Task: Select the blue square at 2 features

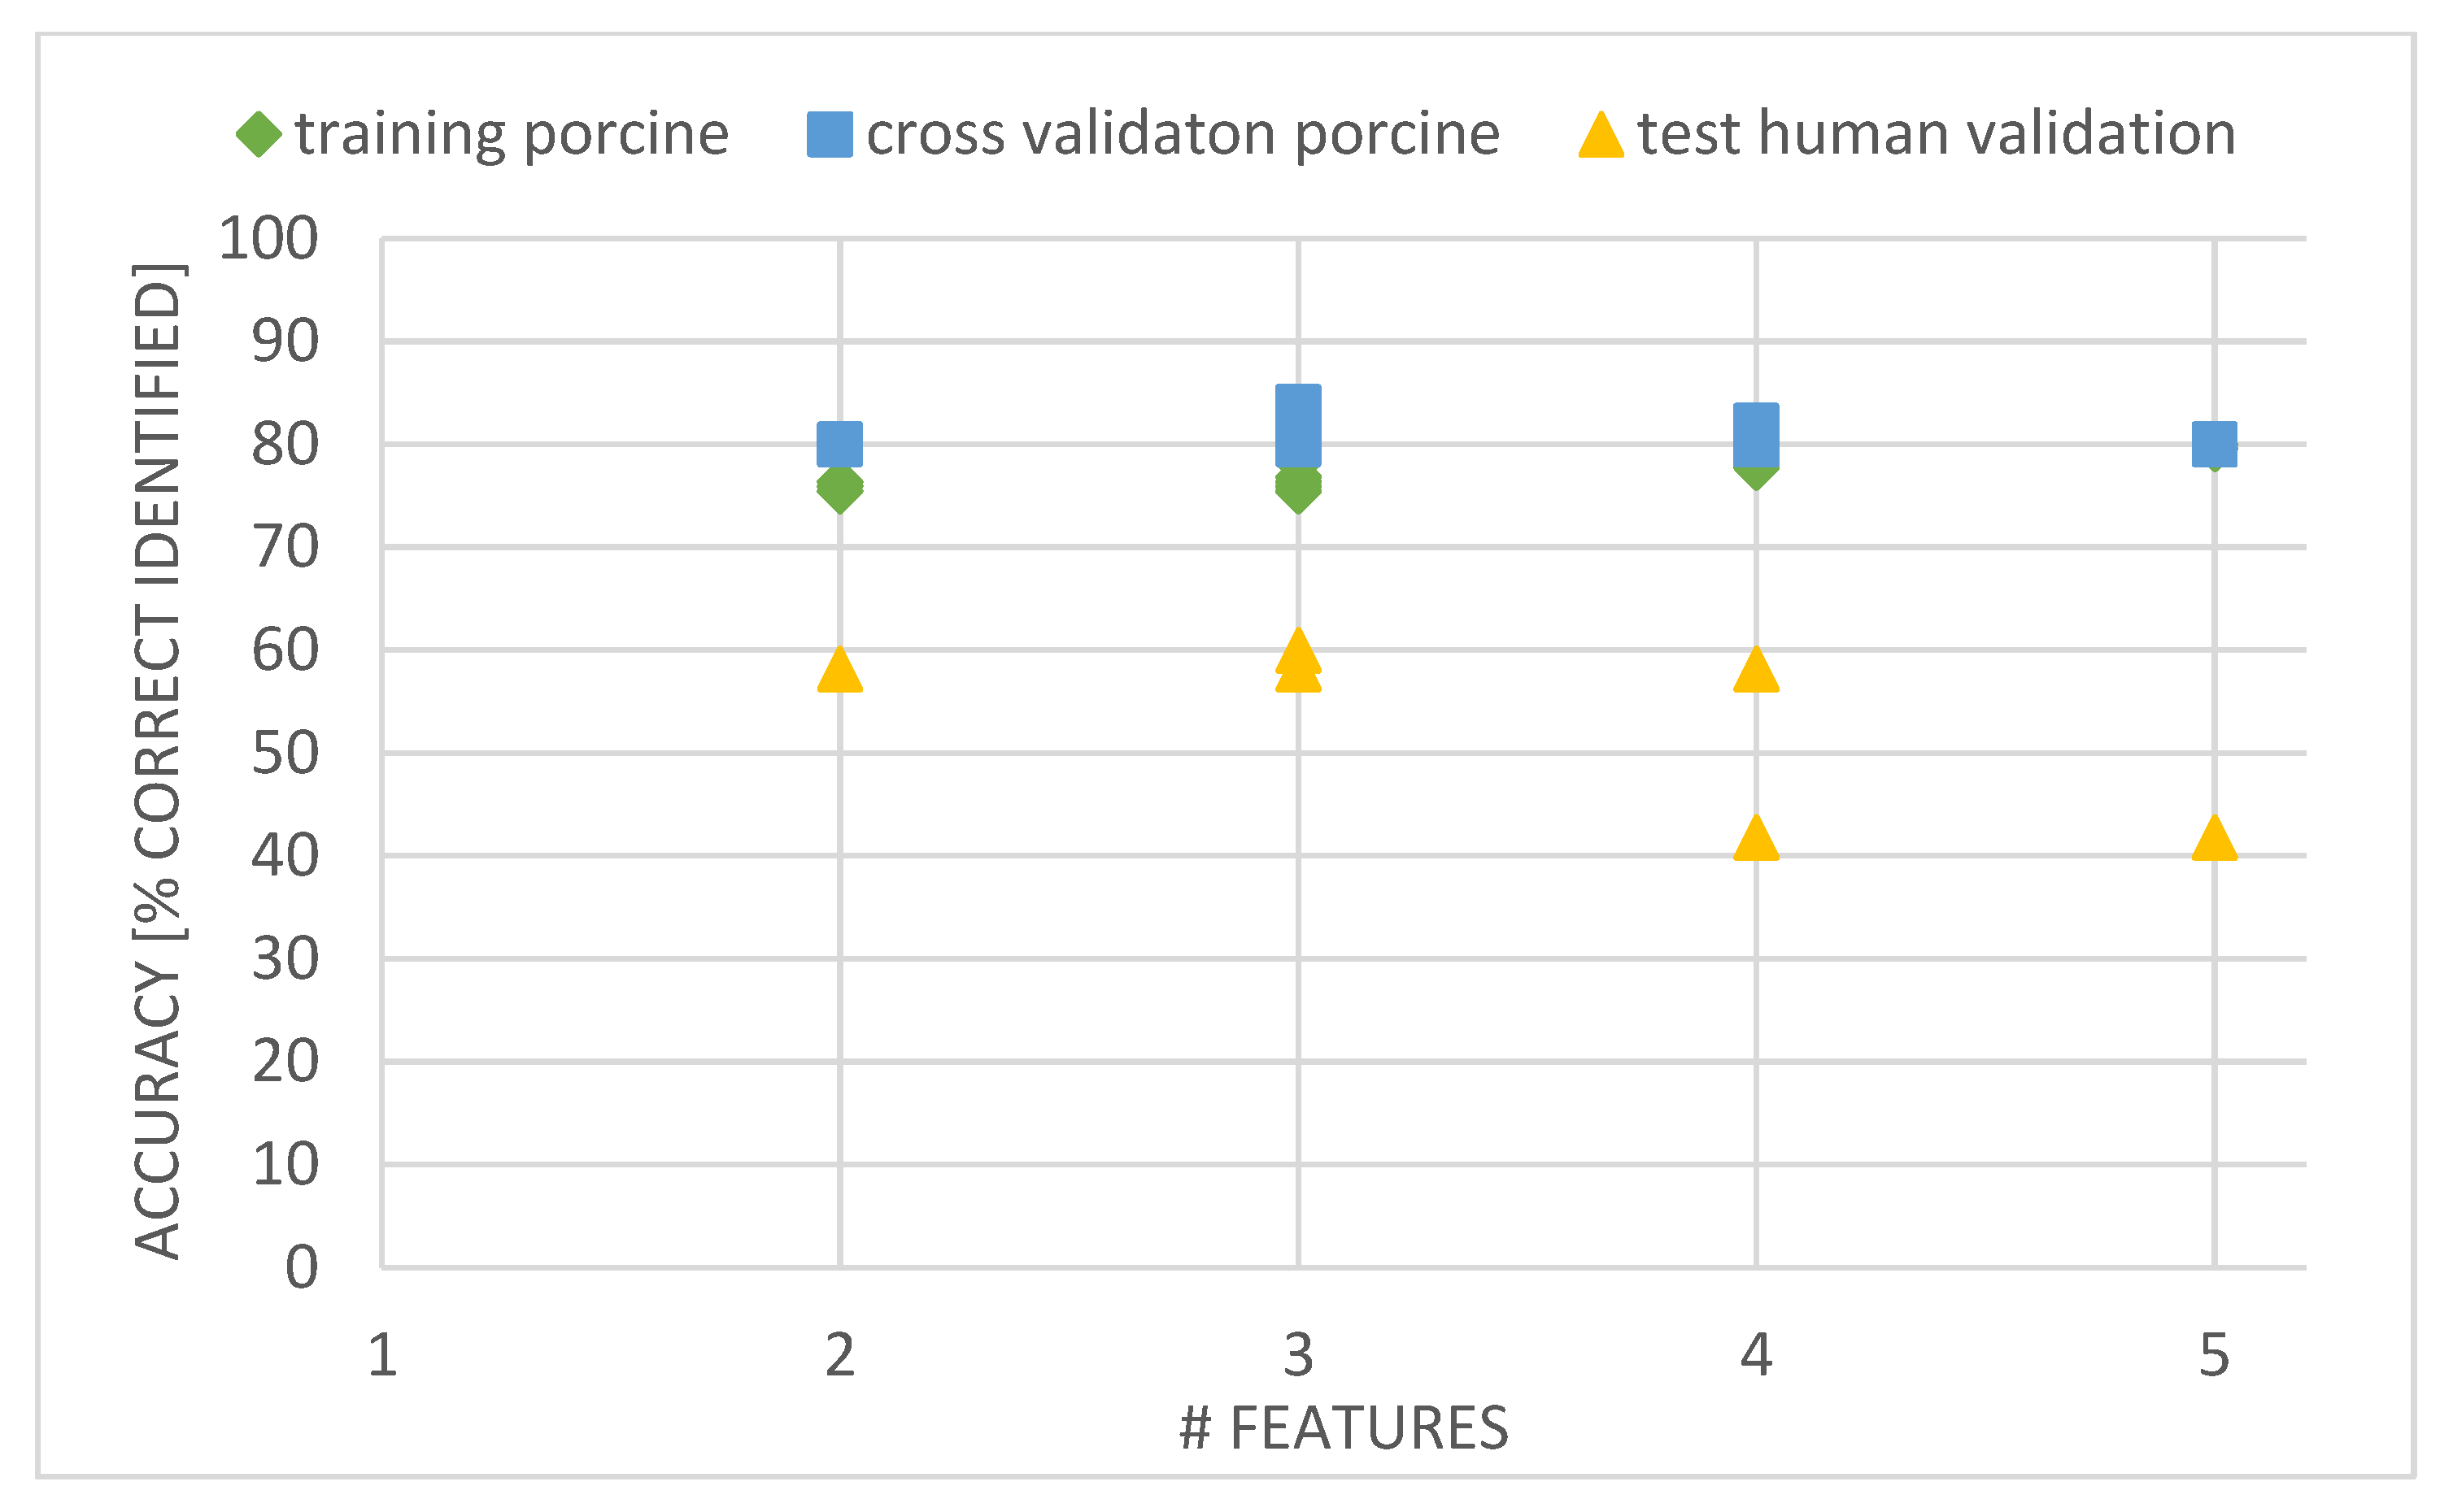Action: 839,444
